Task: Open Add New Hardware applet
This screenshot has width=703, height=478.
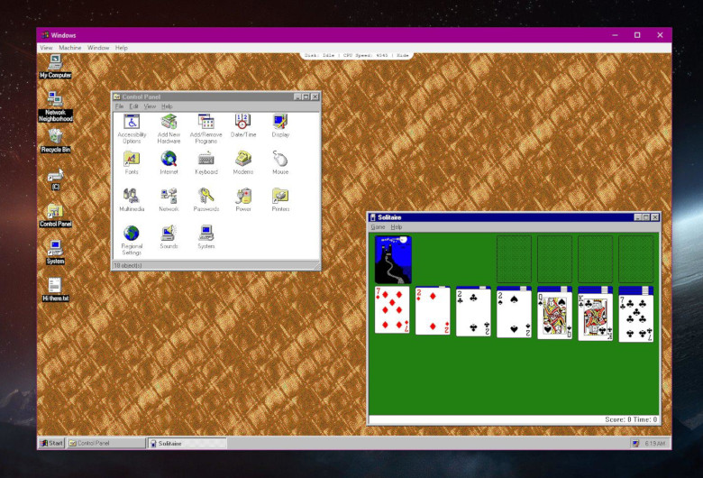Action: (x=169, y=129)
